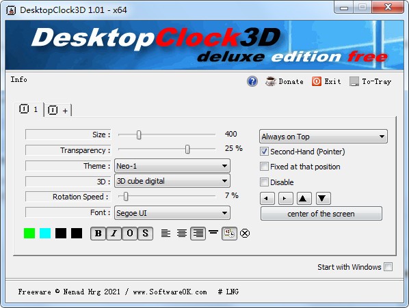
Task: Click the DesktopClock3D title bar app icon
Action: [11, 10]
